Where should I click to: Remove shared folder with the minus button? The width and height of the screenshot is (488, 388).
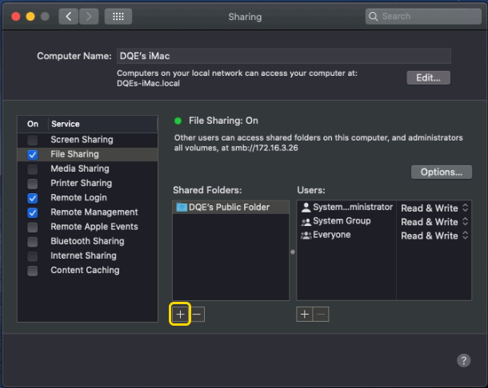point(197,315)
